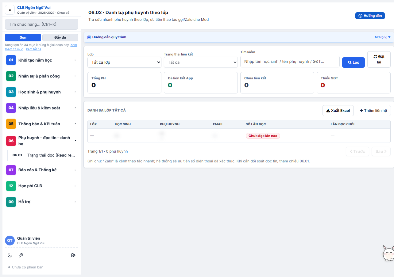The height and width of the screenshot is (277, 394).
Task: Click the blue Lọc filter button
Action: click(x=353, y=62)
